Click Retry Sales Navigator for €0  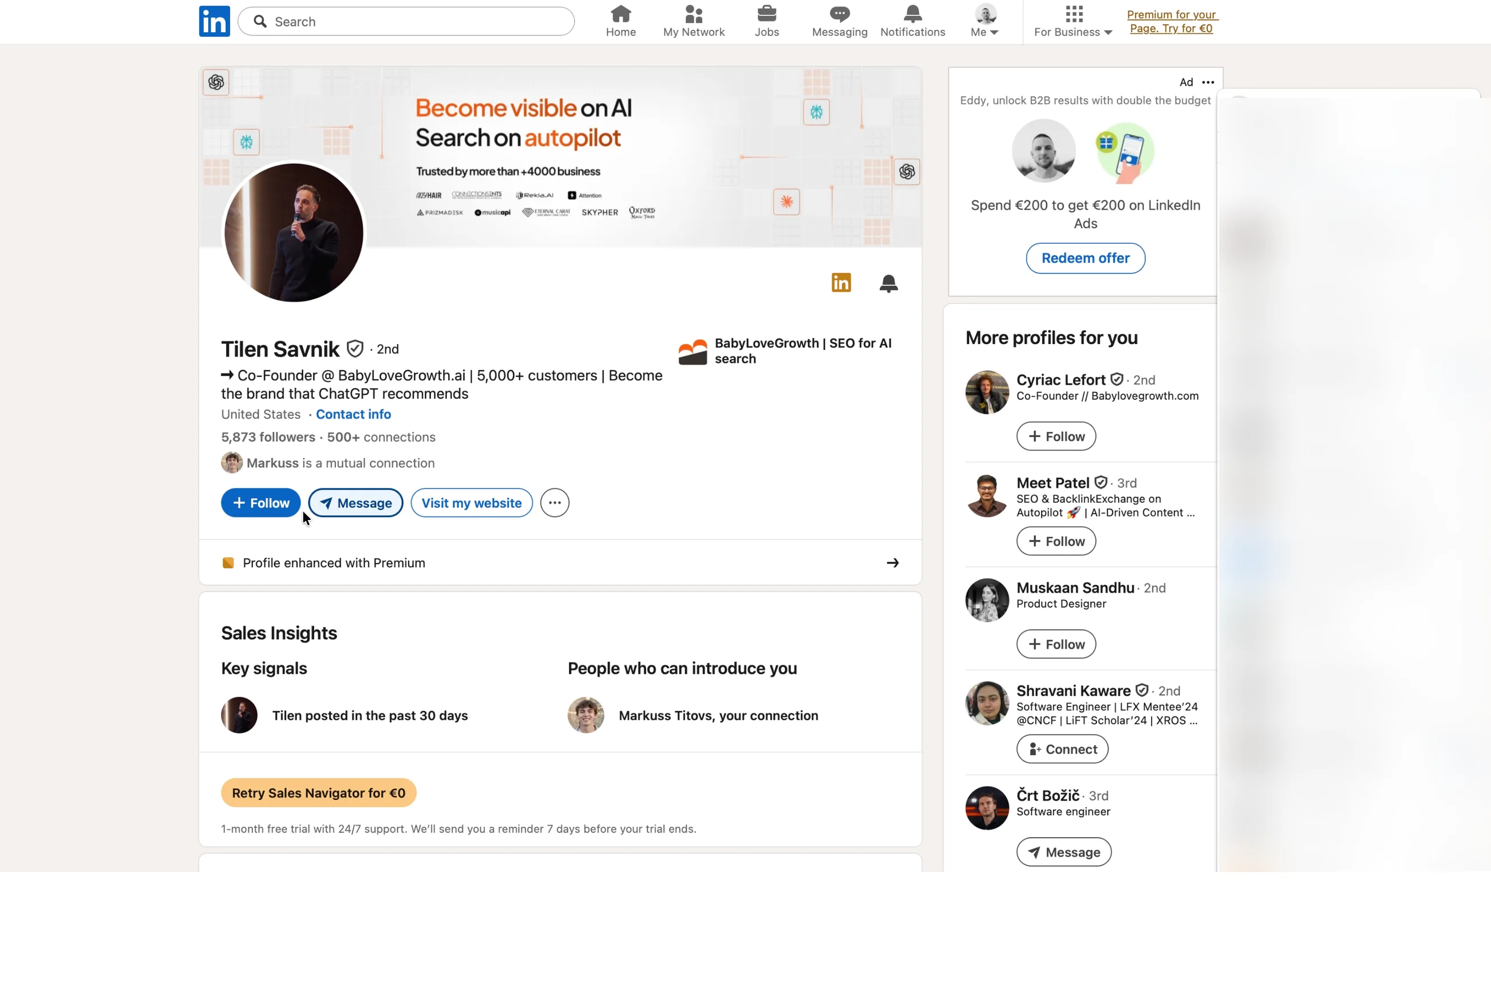click(318, 792)
